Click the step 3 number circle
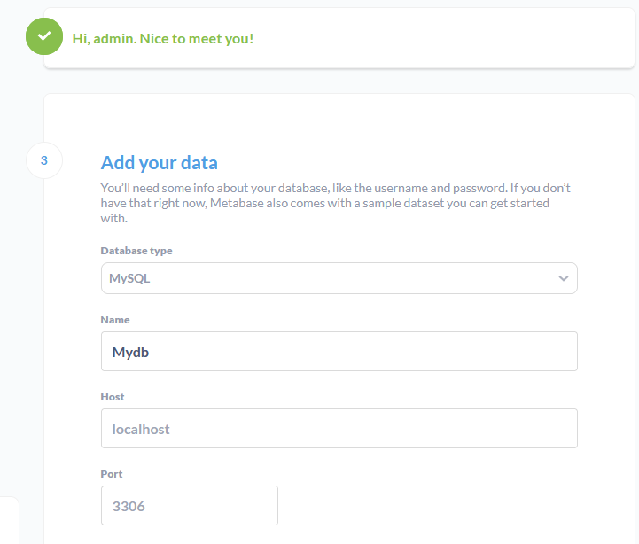The width and height of the screenshot is (639, 544). click(44, 160)
